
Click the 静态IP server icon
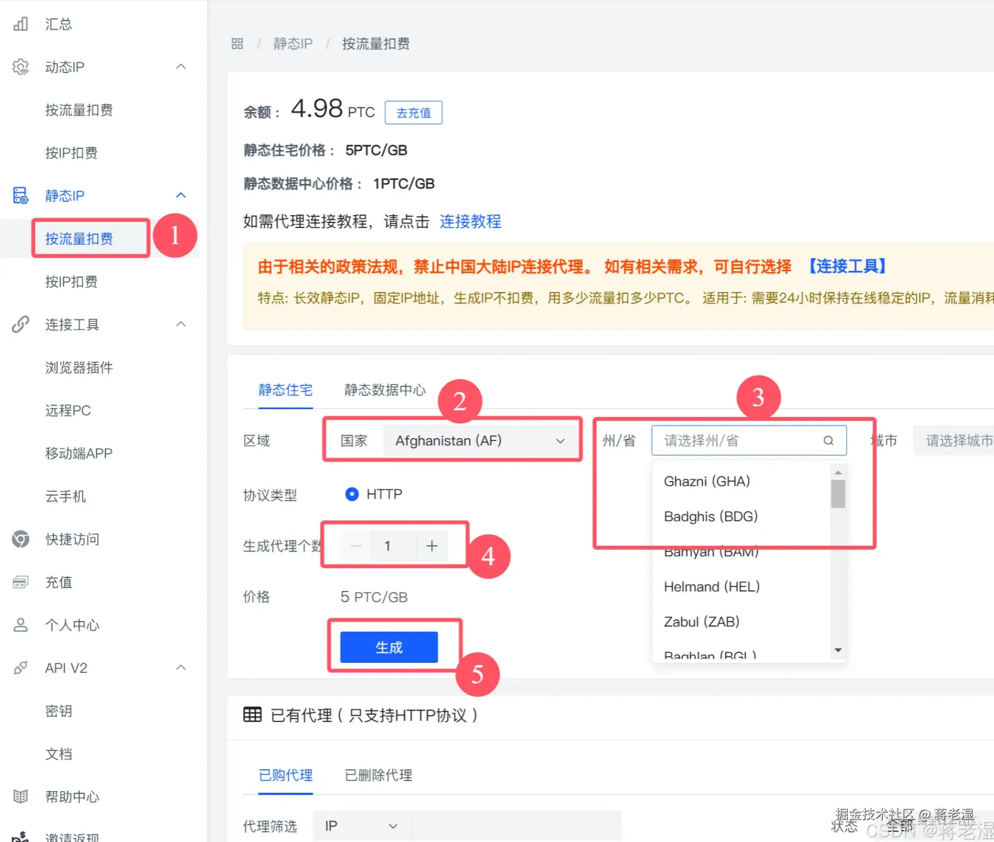(20, 196)
